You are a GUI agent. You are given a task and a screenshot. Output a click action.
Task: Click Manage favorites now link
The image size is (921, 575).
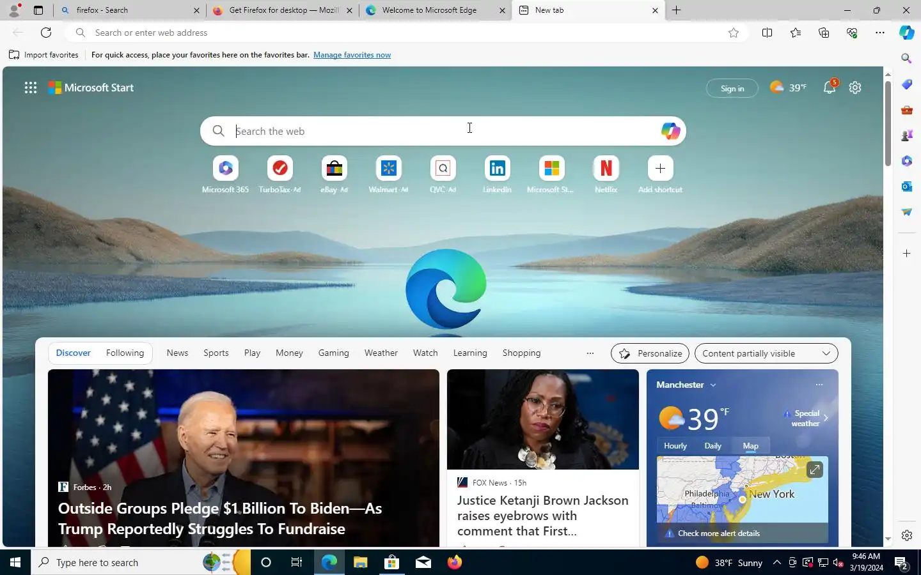pos(352,55)
